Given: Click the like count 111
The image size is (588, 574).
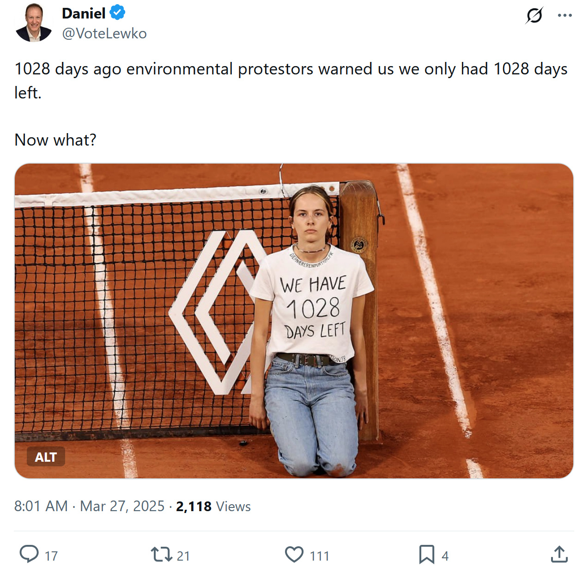Looking at the screenshot, I should [319, 556].
